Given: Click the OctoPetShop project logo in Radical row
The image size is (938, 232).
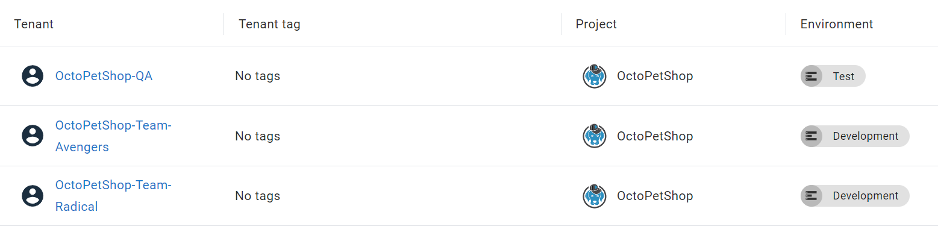Looking at the screenshot, I should [595, 196].
